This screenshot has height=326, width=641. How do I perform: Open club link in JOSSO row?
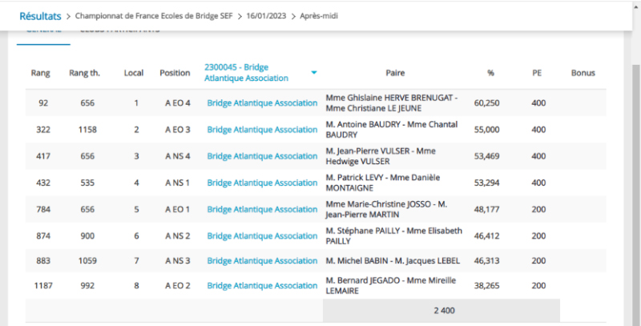(x=262, y=209)
